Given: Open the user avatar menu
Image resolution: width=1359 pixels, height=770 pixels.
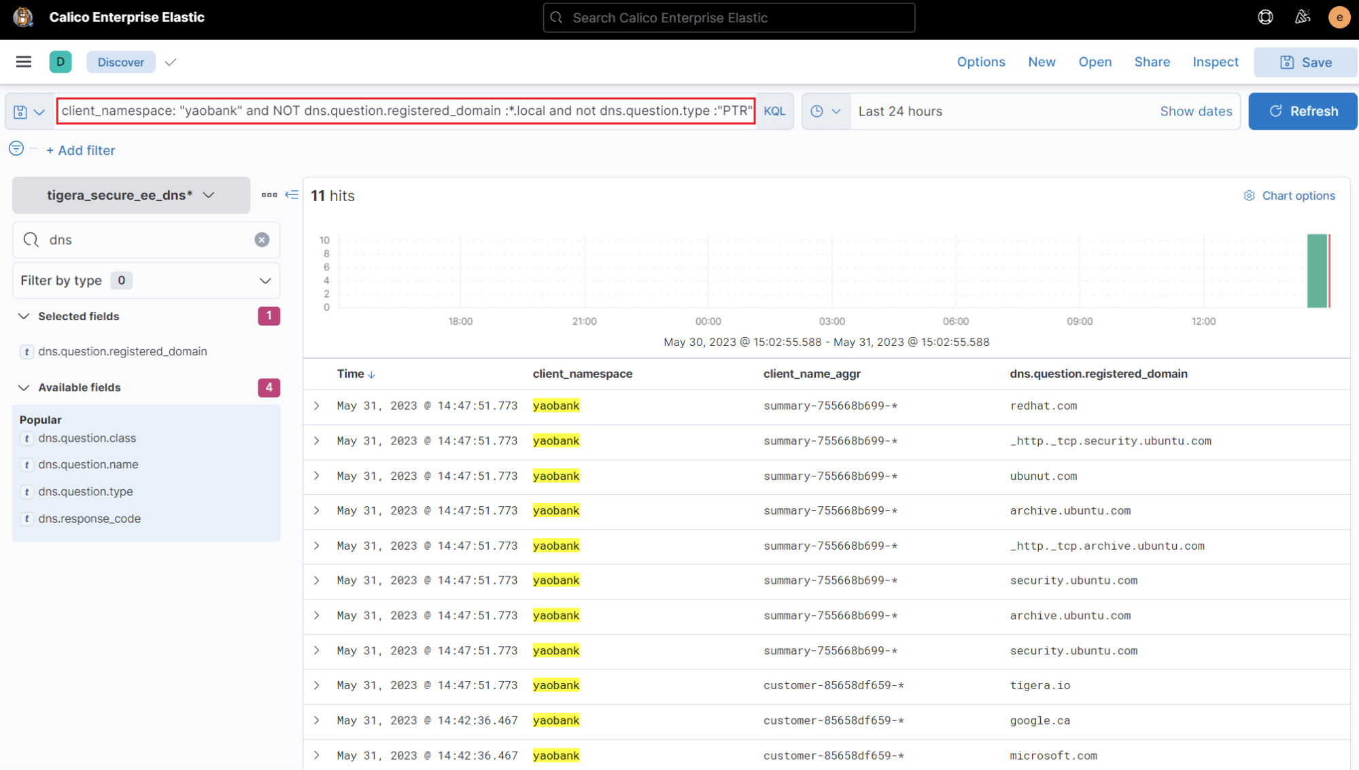Looking at the screenshot, I should point(1339,18).
